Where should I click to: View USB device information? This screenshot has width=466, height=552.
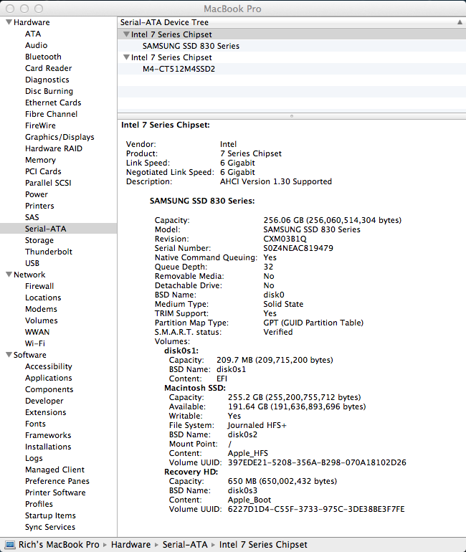coord(32,263)
